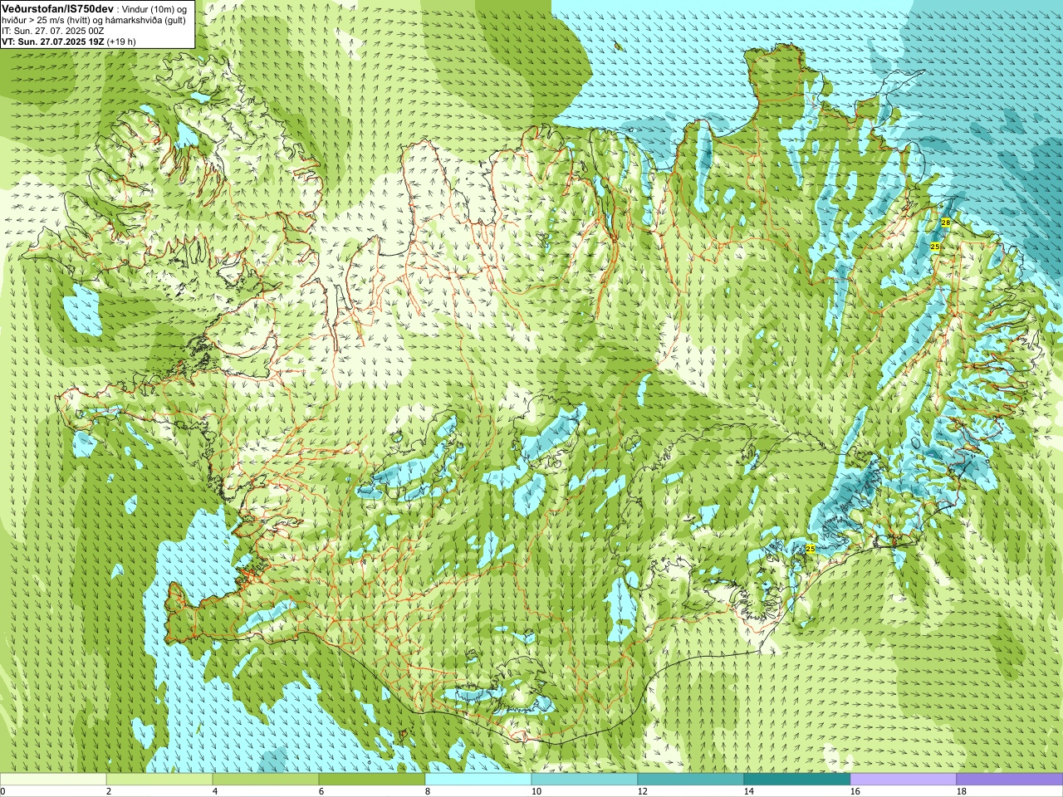Pick the turquoise 10–12 scale swatch

click(x=585, y=780)
